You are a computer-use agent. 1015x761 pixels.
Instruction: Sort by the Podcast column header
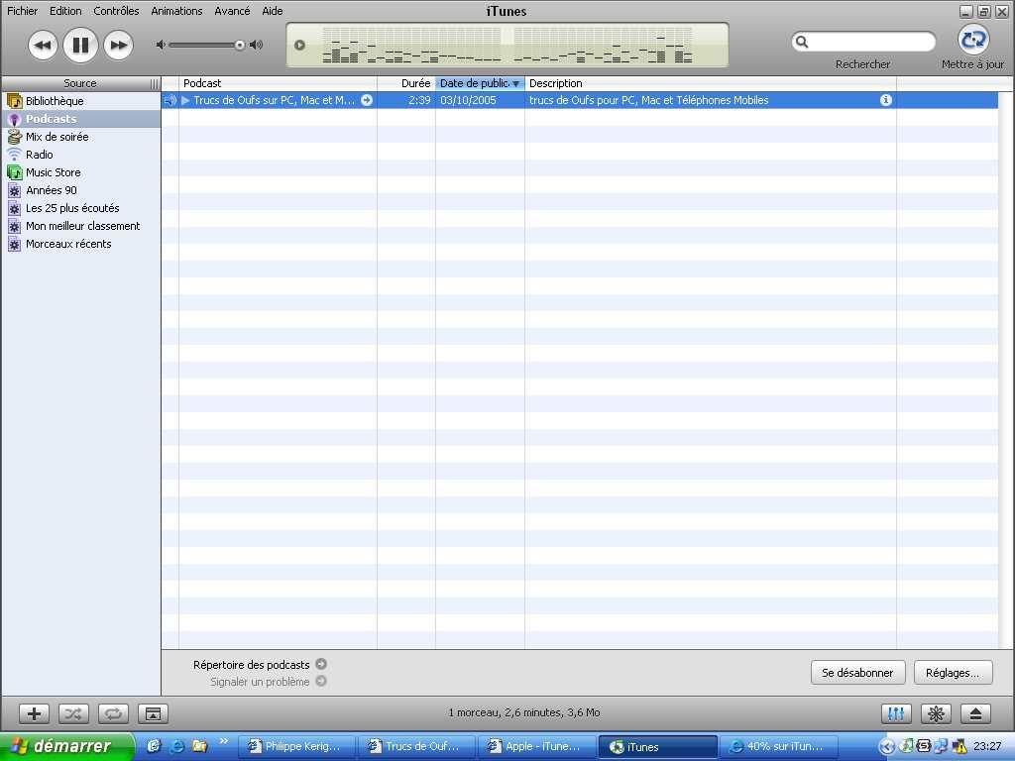click(x=278, y=83)
